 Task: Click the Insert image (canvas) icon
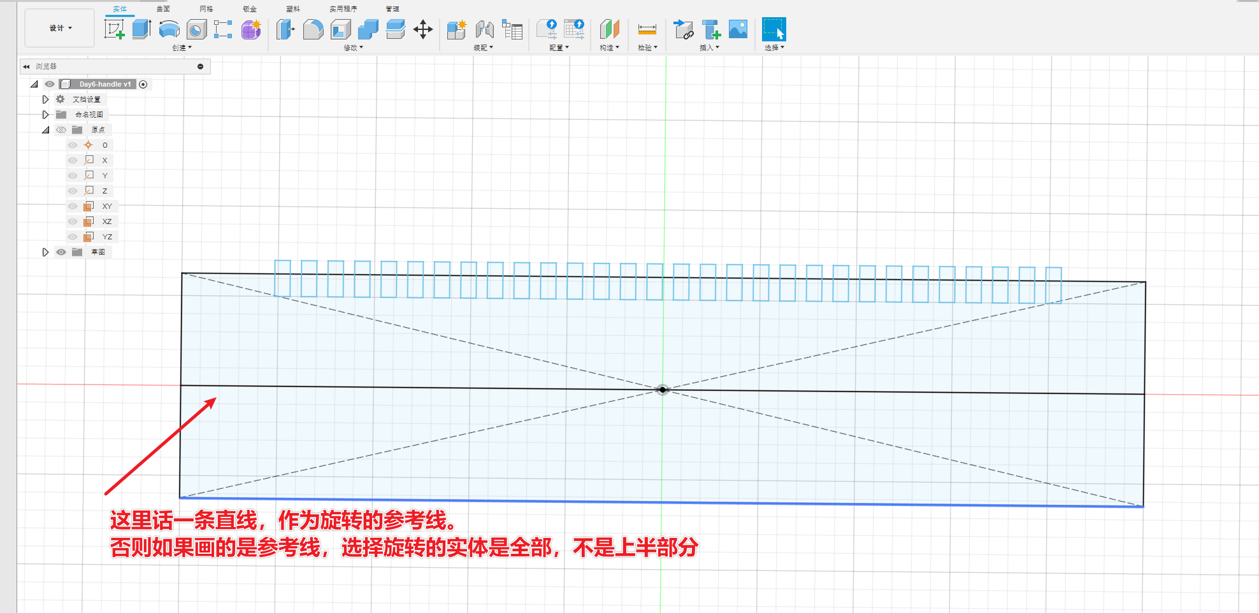click(738, 29)
